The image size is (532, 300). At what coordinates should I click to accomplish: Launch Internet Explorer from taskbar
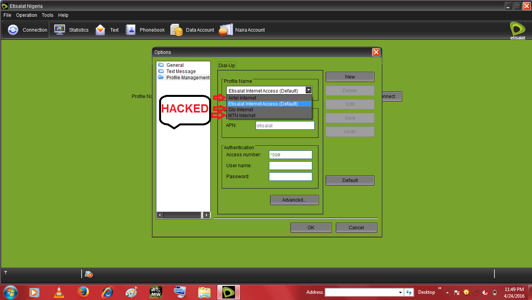click(x=107, y=292)
